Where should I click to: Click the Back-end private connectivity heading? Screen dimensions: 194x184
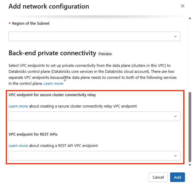(x=52, y=53)
